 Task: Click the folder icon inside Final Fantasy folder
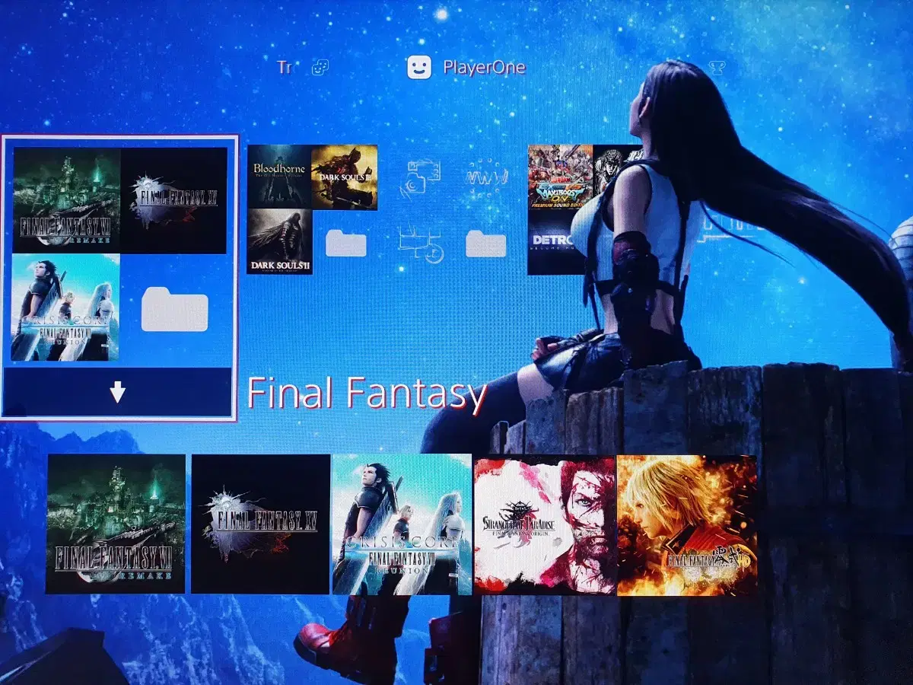point(175,310)
